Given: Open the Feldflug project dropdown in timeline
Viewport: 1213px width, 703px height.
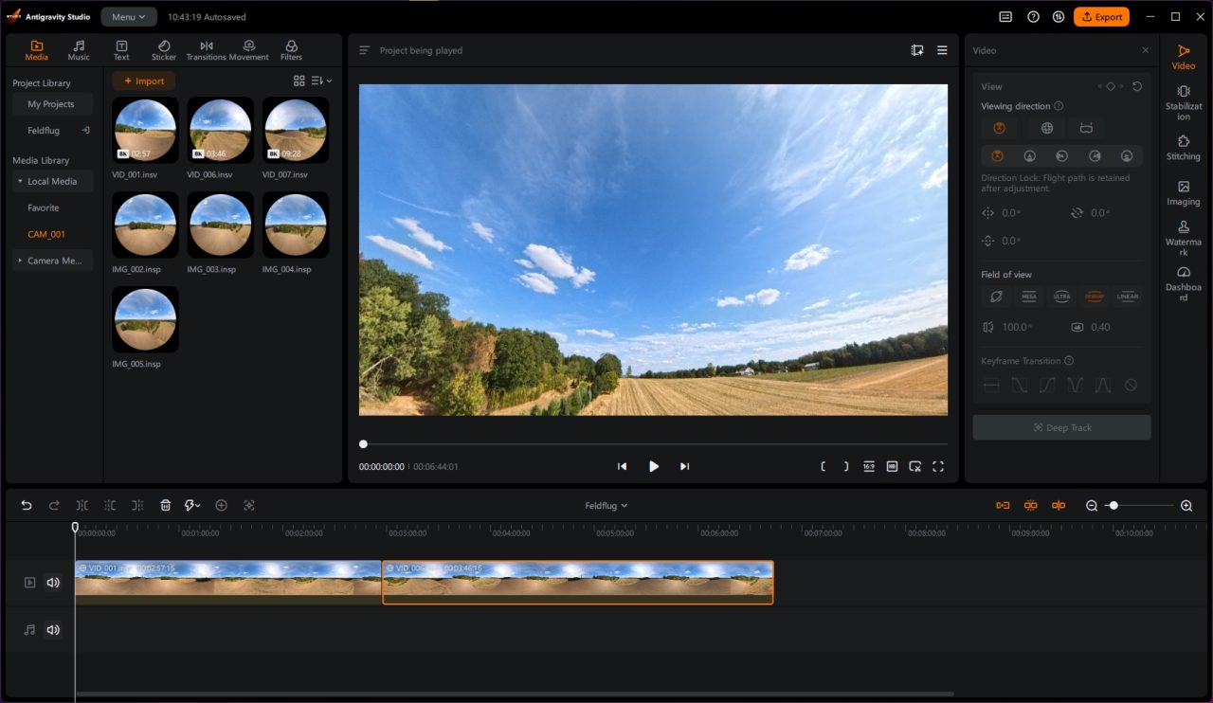Looking at the screenshot, I should [606, 506].
